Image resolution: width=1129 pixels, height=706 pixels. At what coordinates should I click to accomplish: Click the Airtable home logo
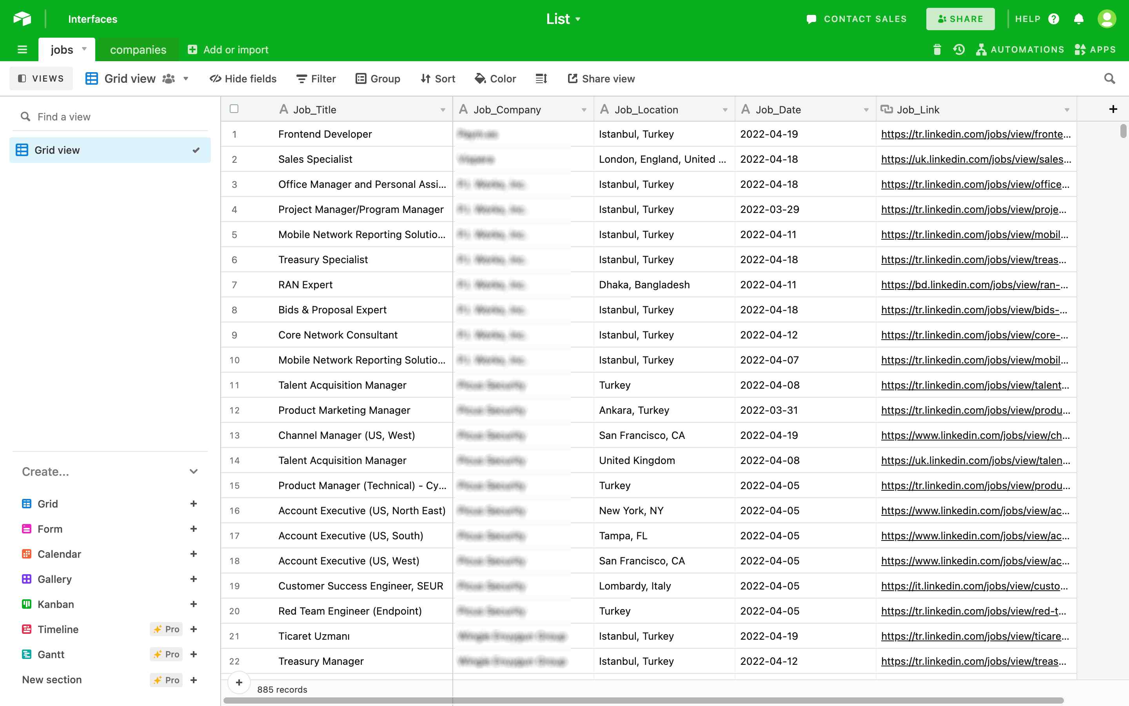(x=22, y=19)
